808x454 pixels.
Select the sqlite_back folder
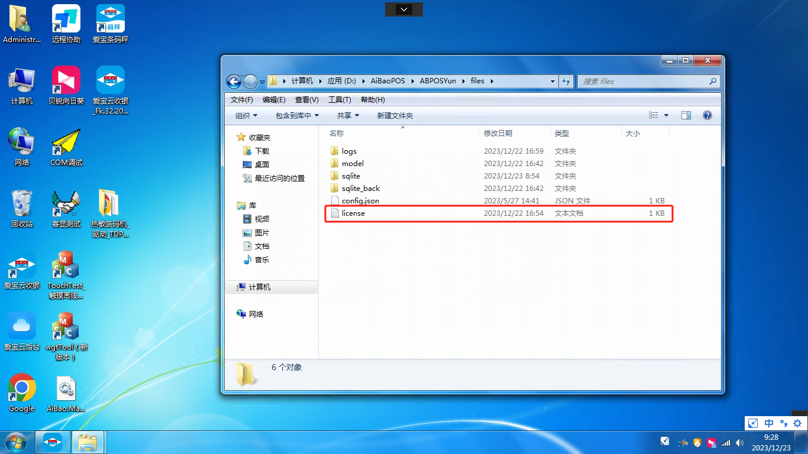point(355,189)
